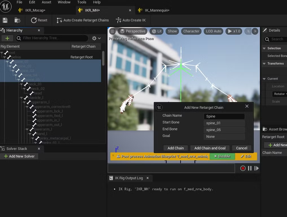Step forward one frame
Image resolution: width=287 pixels, height=217 pixels.
pyautogui.click(x=257, y=168)
